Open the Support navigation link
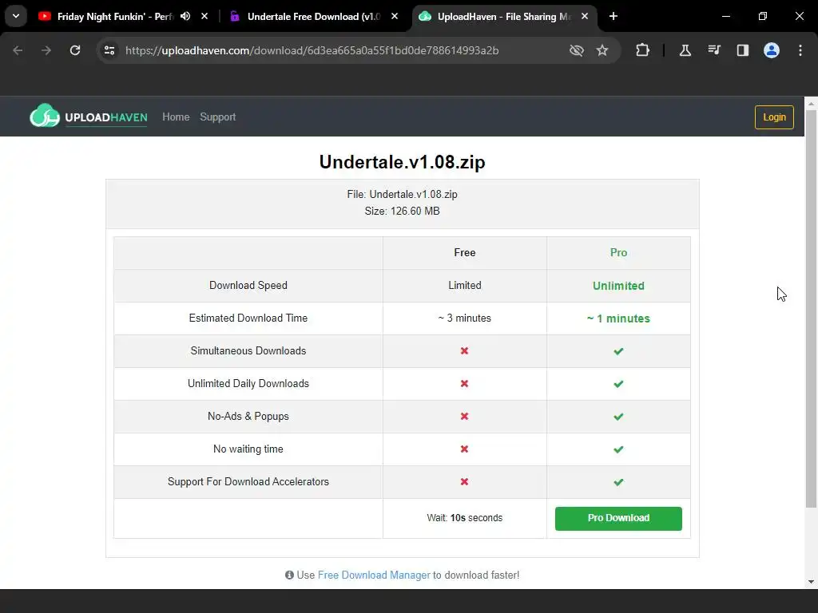The image size is (818, 613). 217,117
